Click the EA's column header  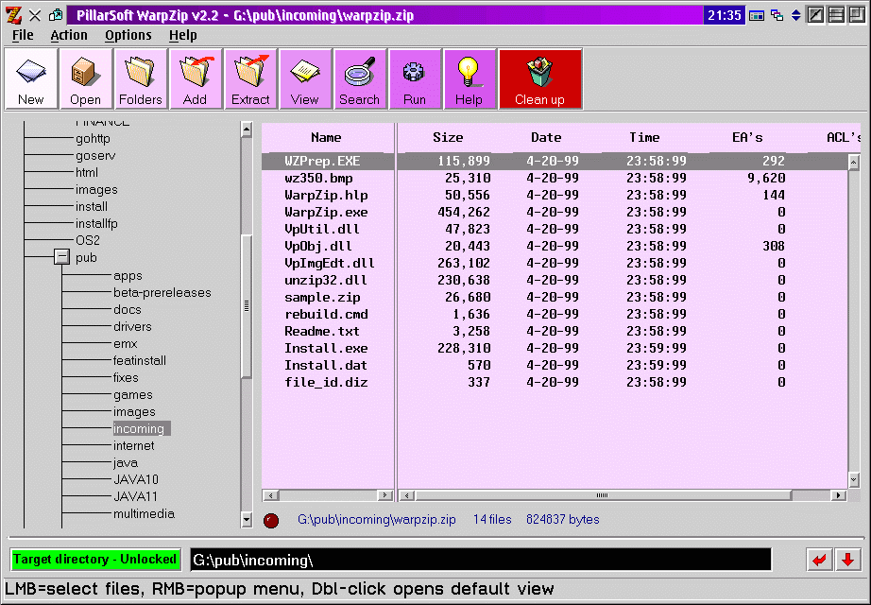(x=747, y=137)
